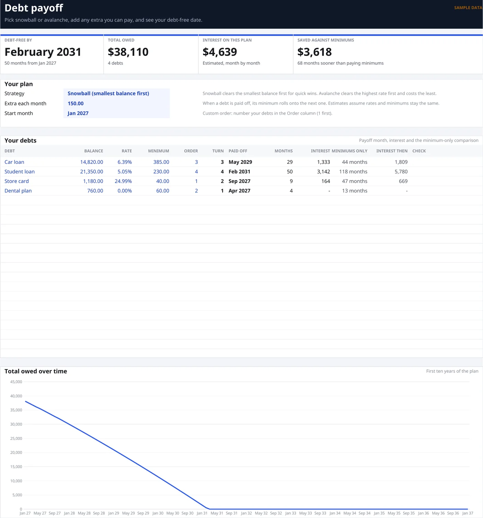Image resolution: width=483 pixels, height=518 pixels.
Task: Select the Apr 2027 paid off cell
Action: 239,191
